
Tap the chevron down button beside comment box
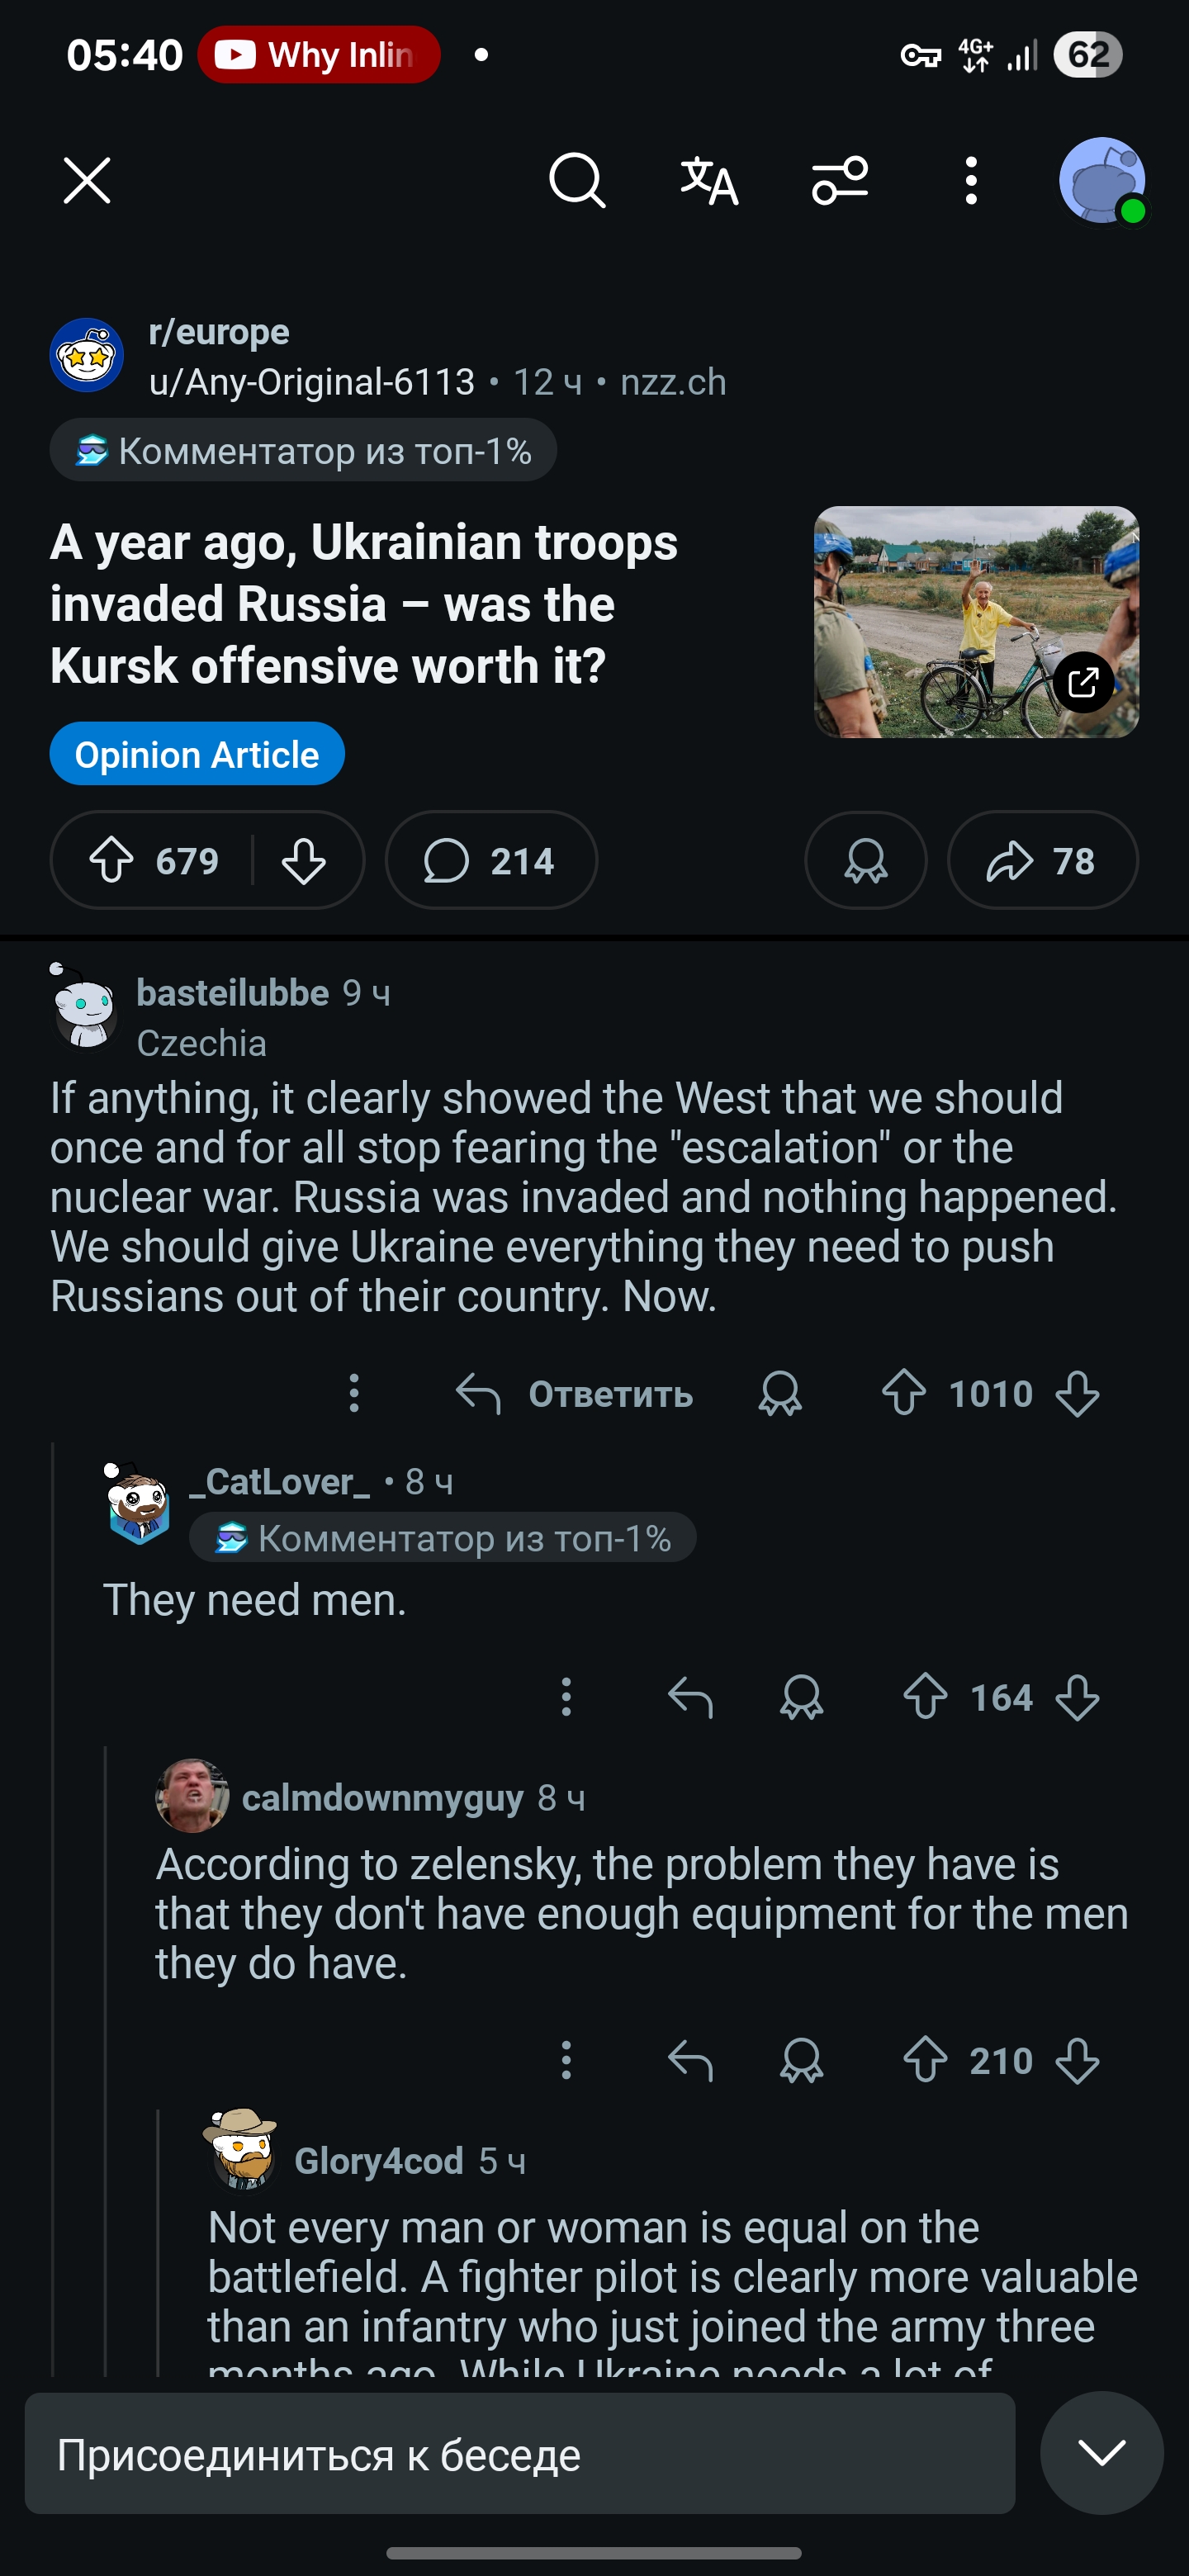point(1101,2452)
